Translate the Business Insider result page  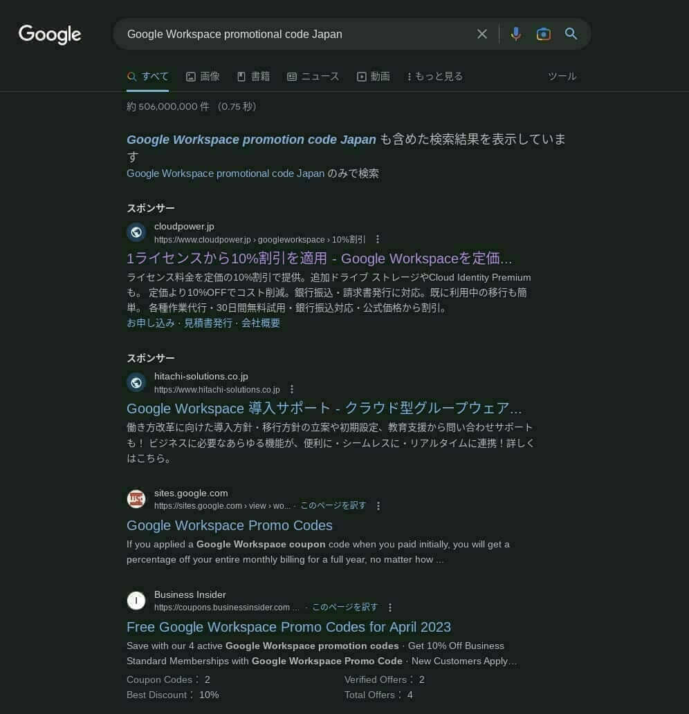click(x=345, y=607)
